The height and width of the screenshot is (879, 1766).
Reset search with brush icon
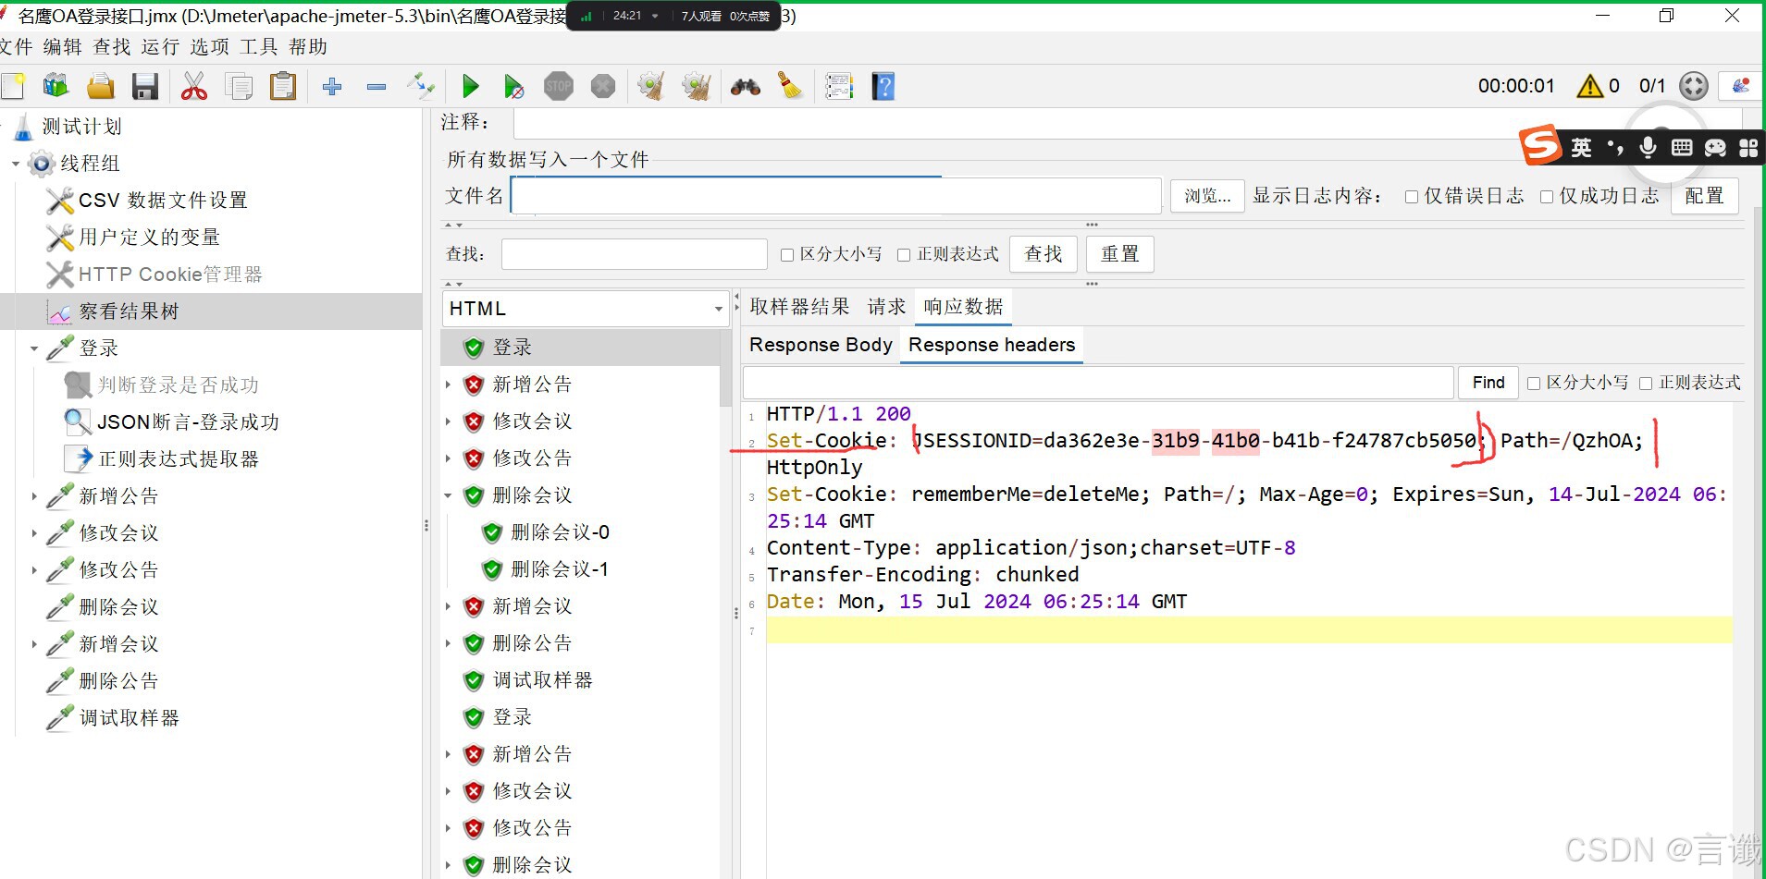(790, 87)
